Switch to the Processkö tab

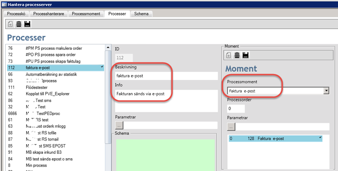coord(16,14)
